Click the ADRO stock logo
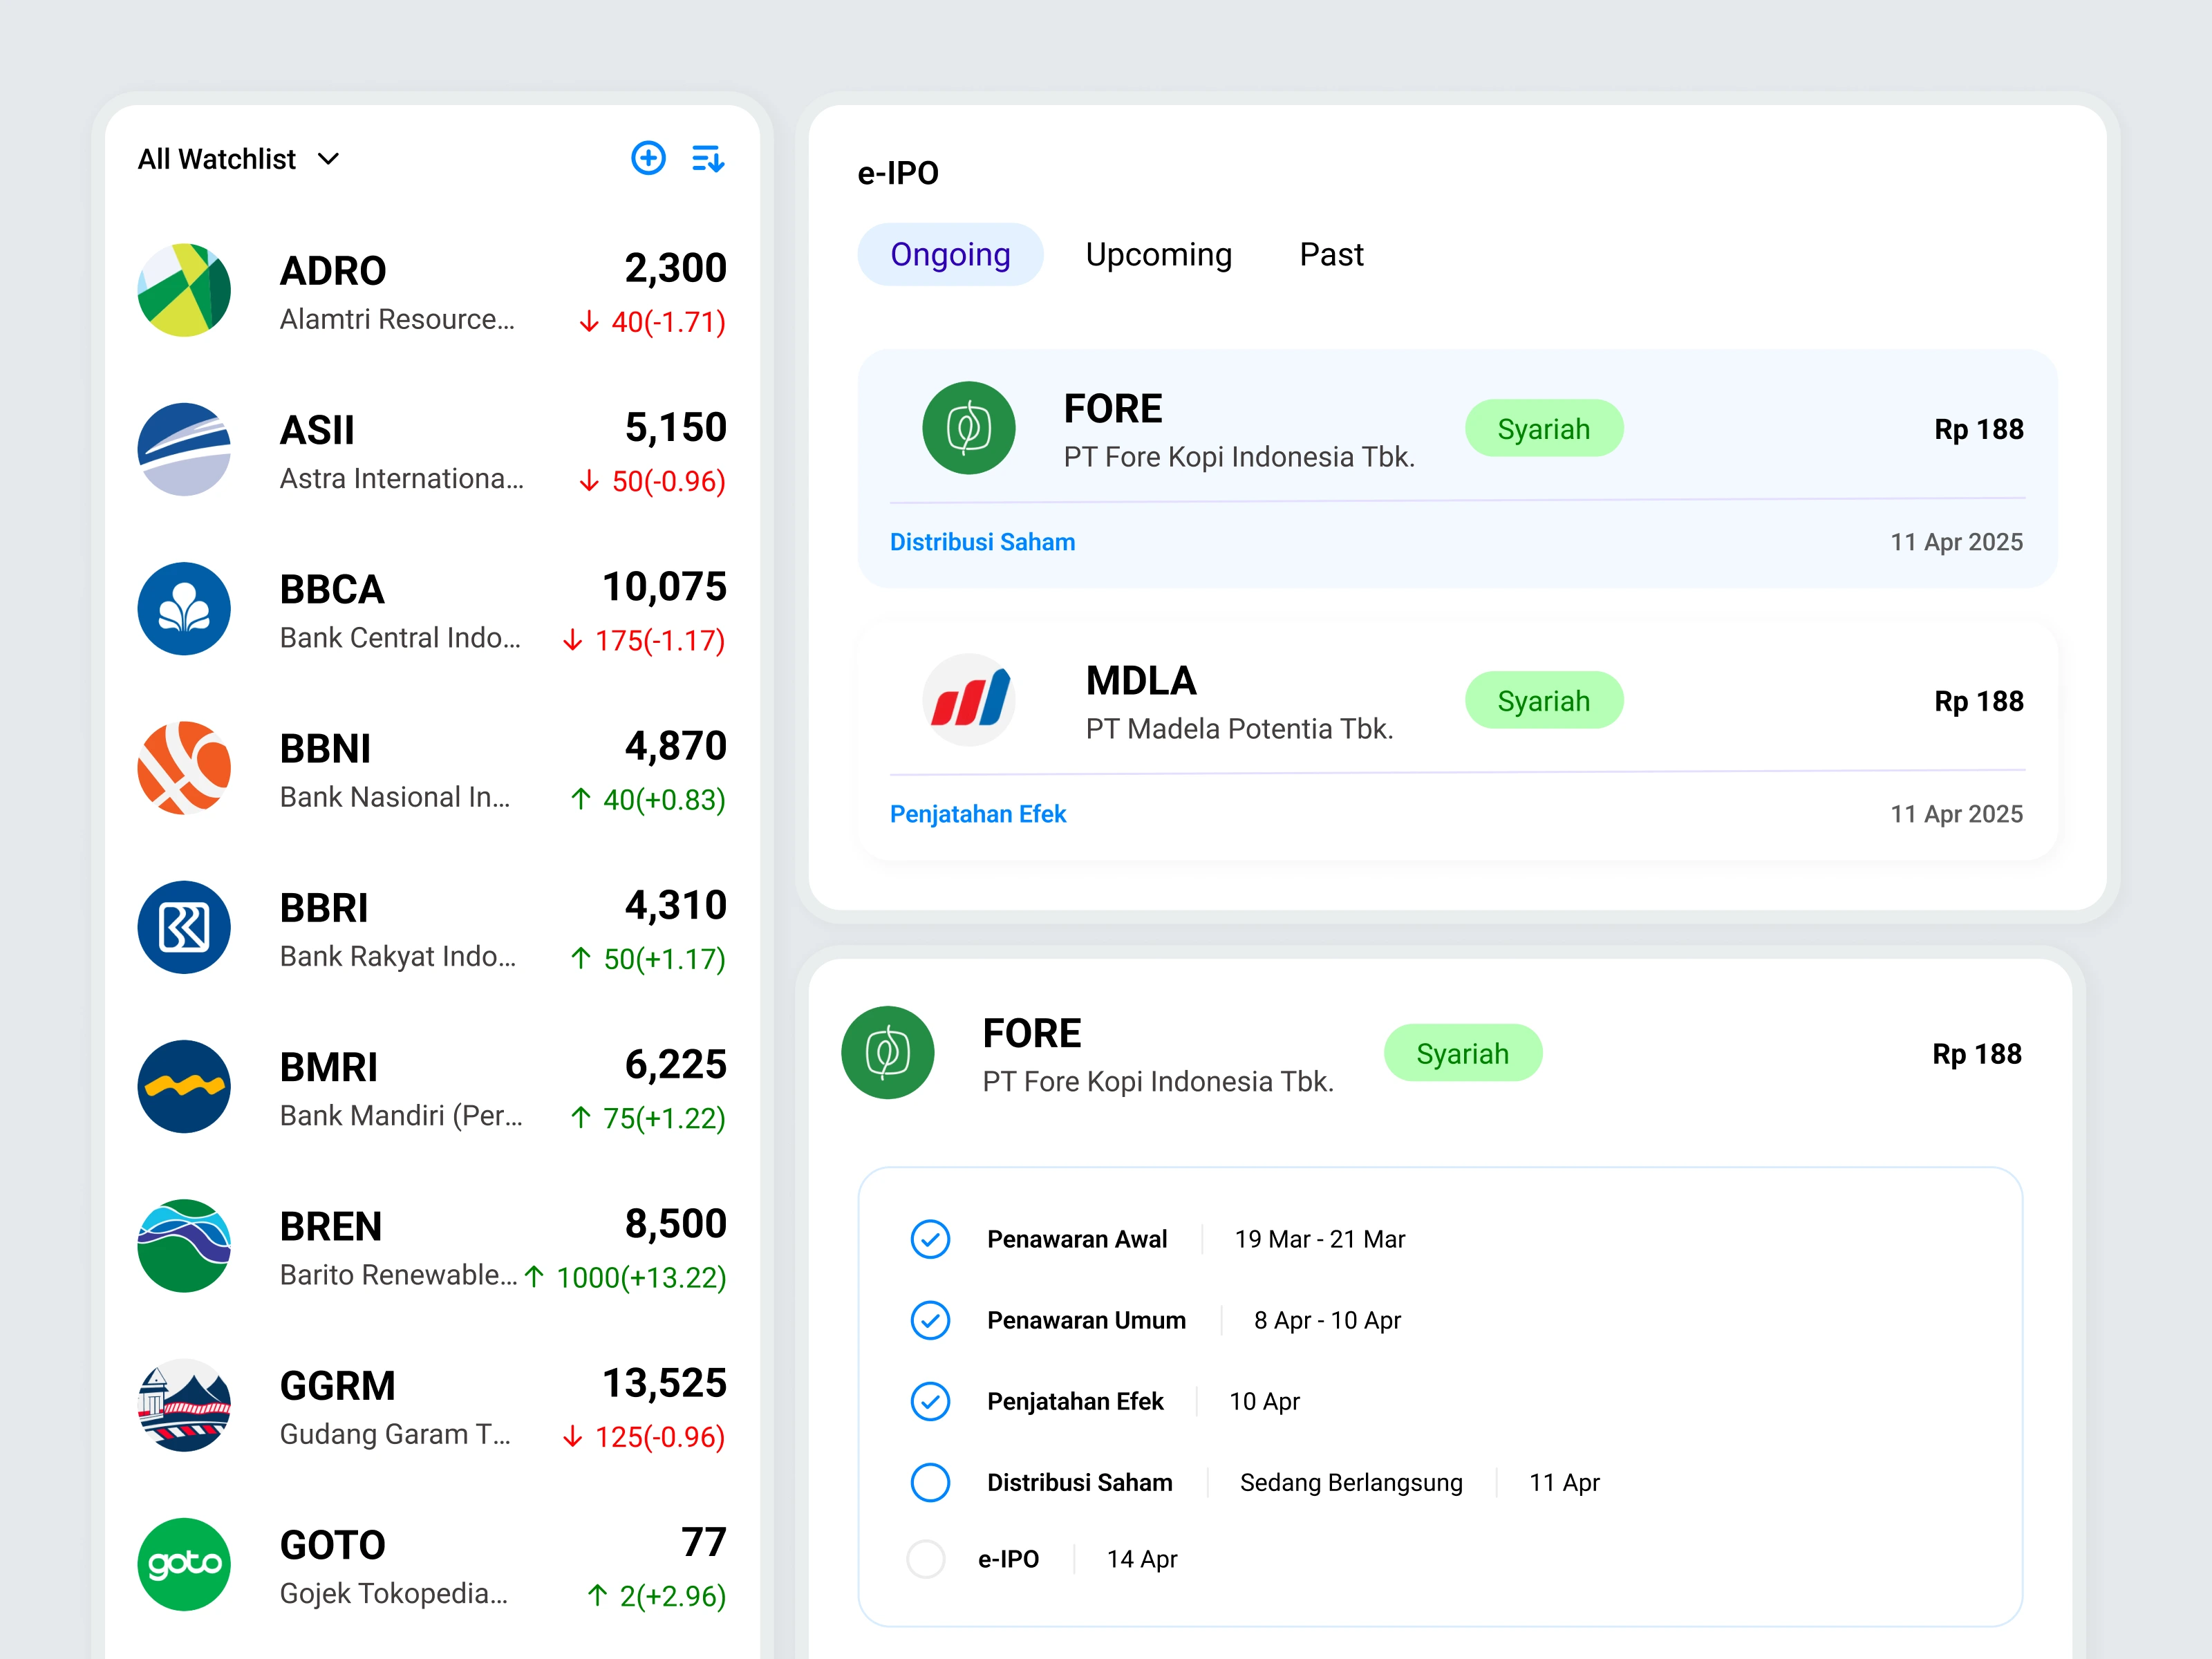 [184, 290]
